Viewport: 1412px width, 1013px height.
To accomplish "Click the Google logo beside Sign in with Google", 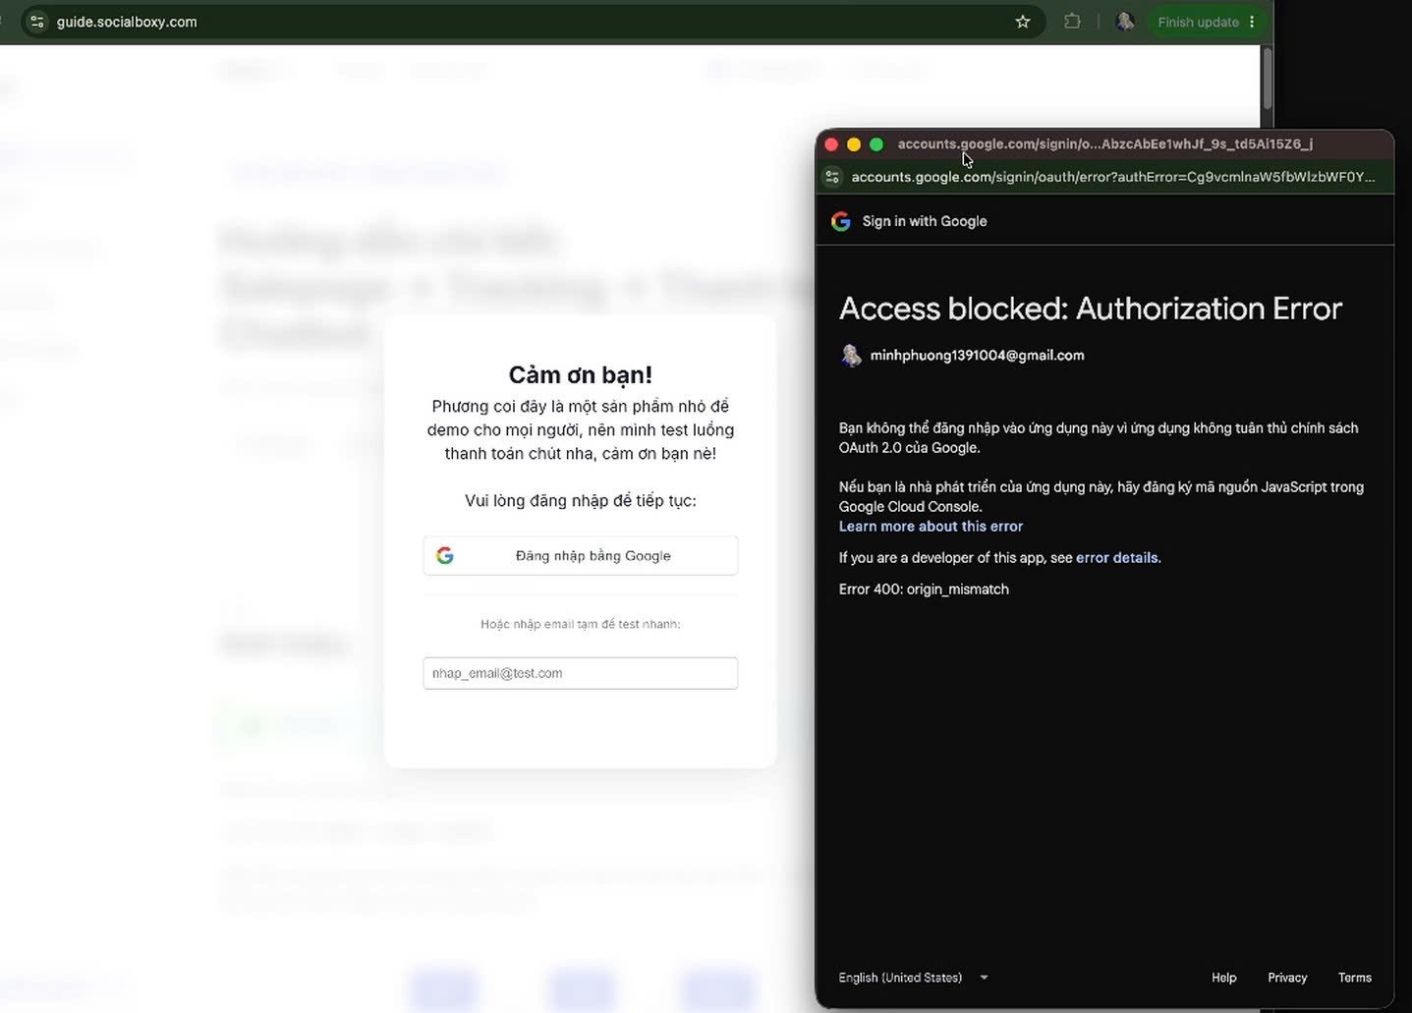I will point(841,221).
